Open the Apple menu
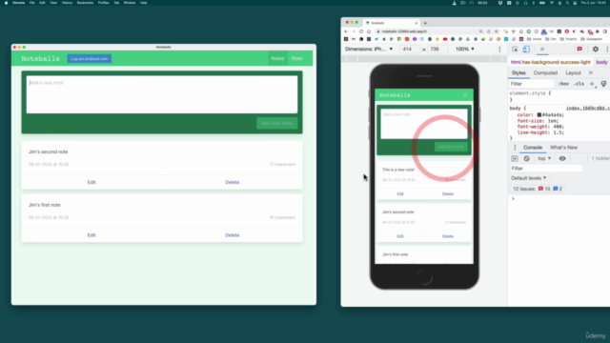The height and width of the screenshot is (343, 610). pos(6,3)
